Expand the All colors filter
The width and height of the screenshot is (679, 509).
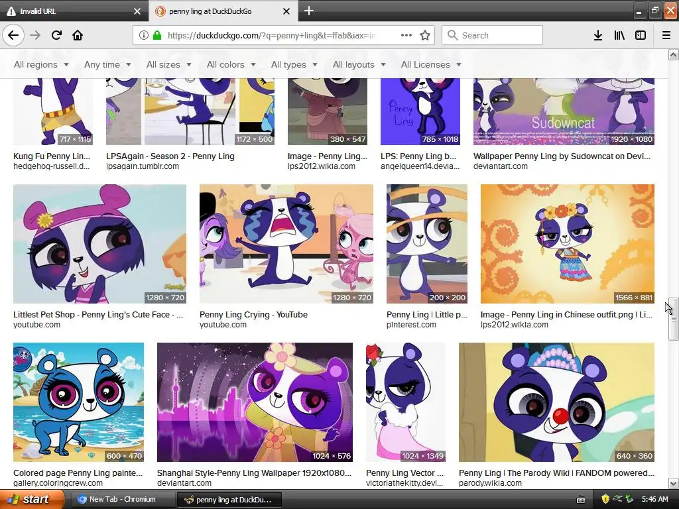231,64
